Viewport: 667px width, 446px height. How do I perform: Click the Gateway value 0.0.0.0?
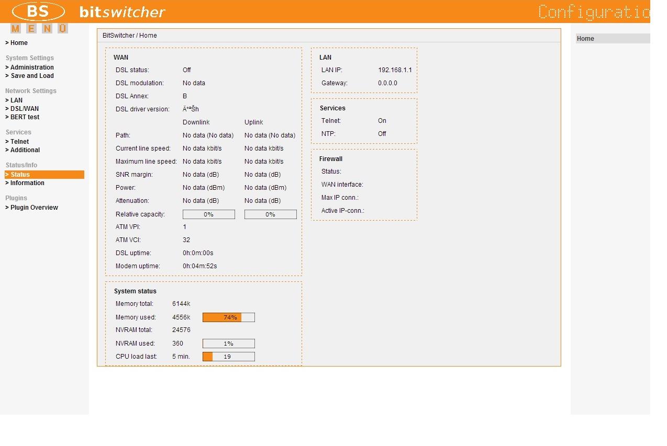tap(387, 83)
